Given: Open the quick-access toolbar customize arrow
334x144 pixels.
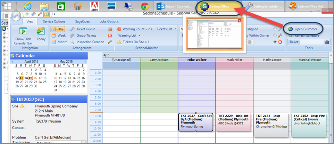Looking at the screenshot, I should (54, 14).
